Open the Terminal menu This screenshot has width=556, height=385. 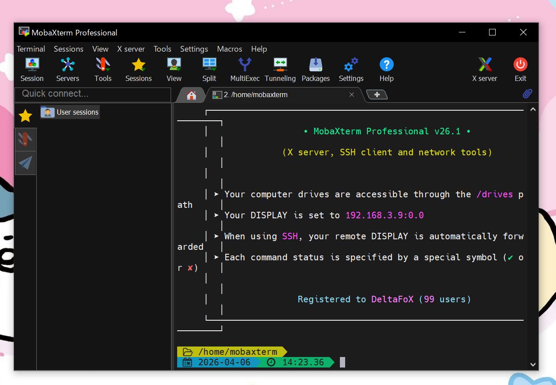click(31, 49)
